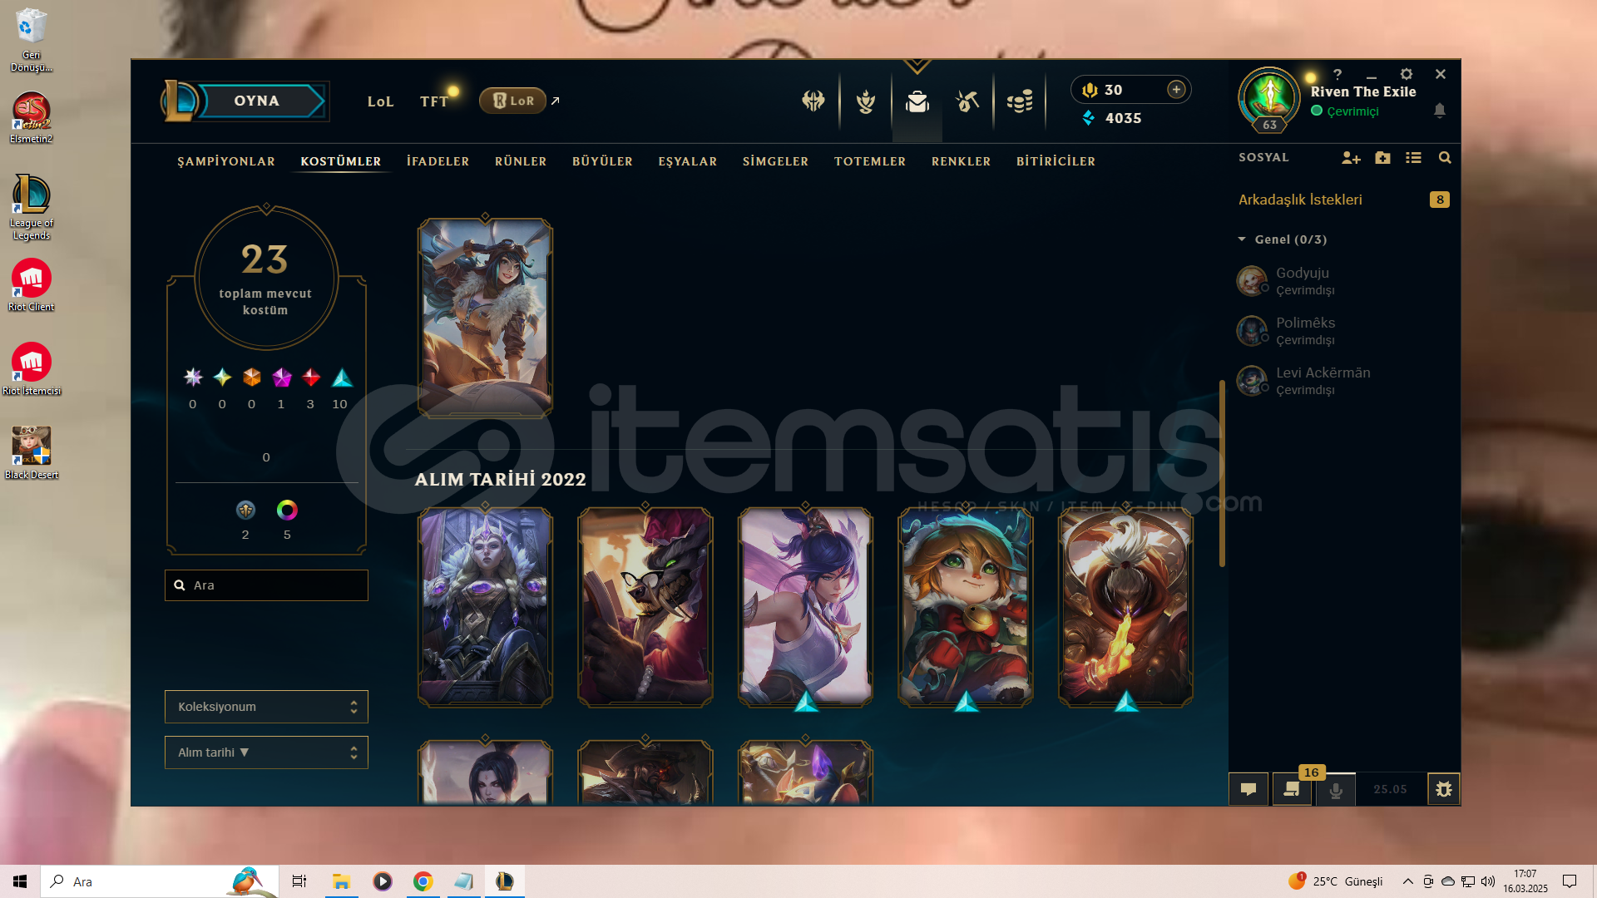Click the social search magnifier icon
The height and width of the screenshot is (898, 1597).
point(1445,158)
